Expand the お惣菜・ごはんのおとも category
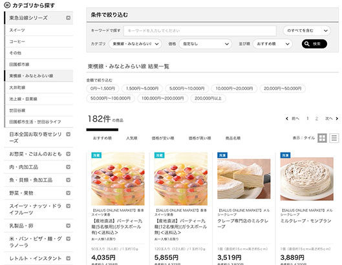This screenshot has height=265, width=342. pos(69,154)
